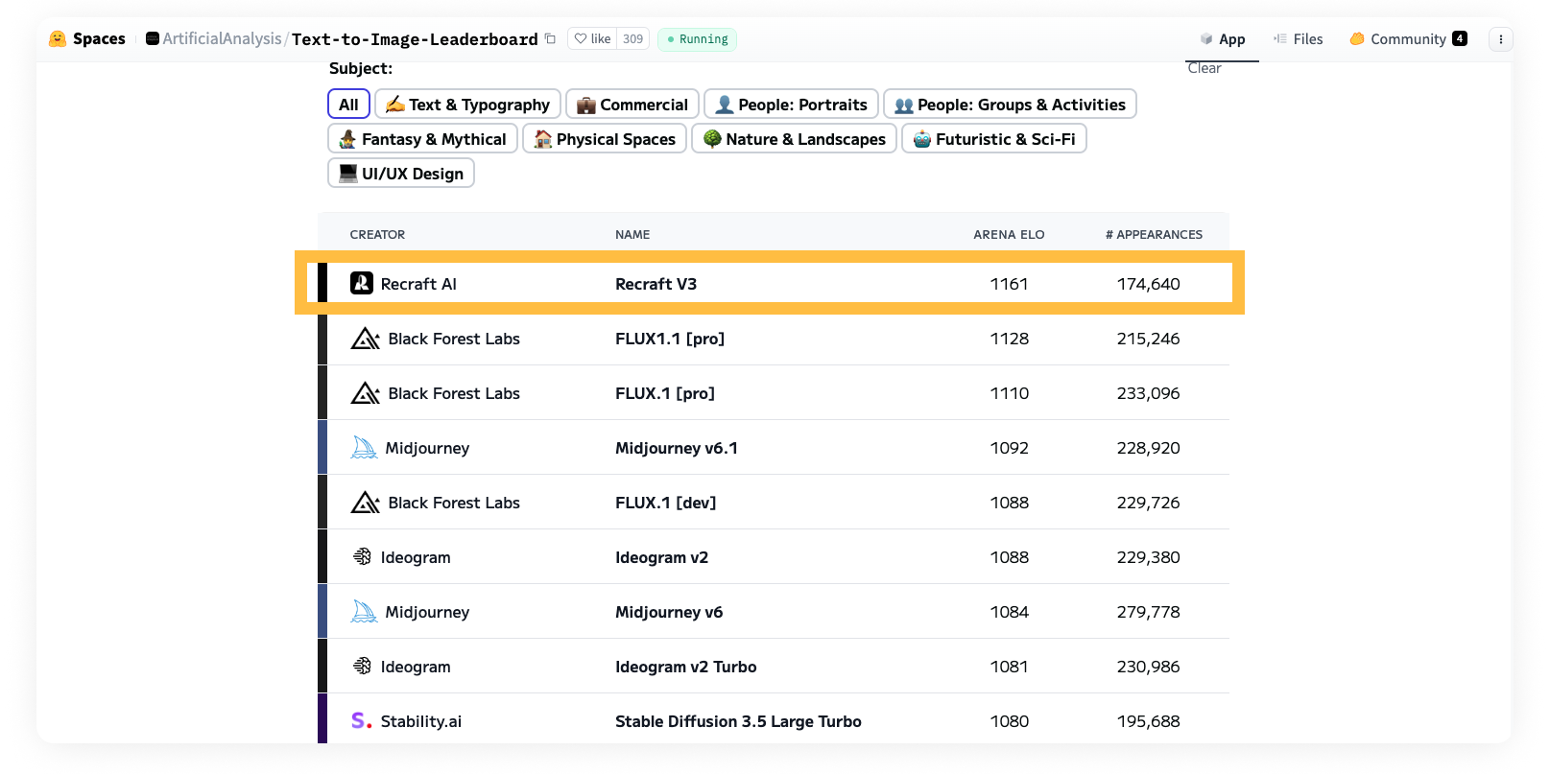This screenshot has width=1550, height=774.
Task: Select the Midjourney v6.1 model name
Action: coord(677,448)
